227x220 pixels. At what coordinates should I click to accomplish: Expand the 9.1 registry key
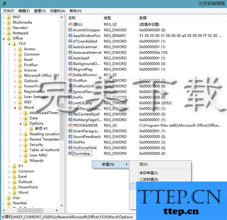click(10, 166)
